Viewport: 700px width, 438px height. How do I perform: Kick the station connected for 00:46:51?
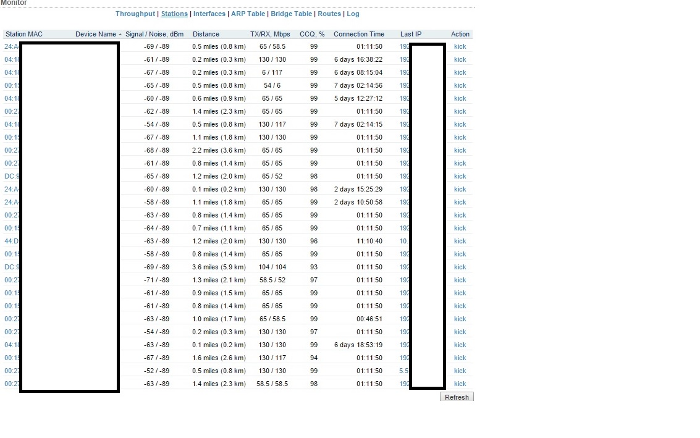point(460,319)
